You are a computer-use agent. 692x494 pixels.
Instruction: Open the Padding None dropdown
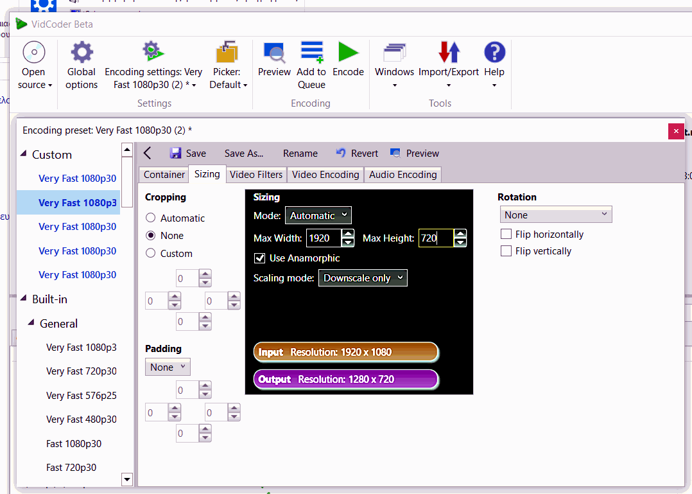tap(168, 367)
